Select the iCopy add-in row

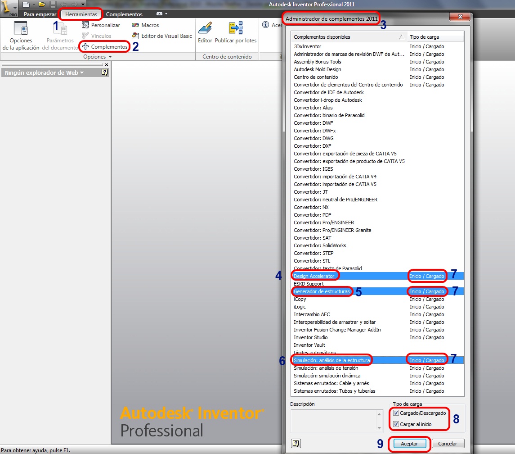(377, 299)
